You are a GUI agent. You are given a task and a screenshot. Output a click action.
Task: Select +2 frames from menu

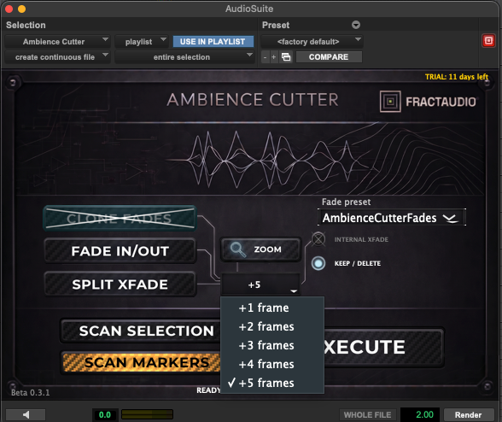272,327
